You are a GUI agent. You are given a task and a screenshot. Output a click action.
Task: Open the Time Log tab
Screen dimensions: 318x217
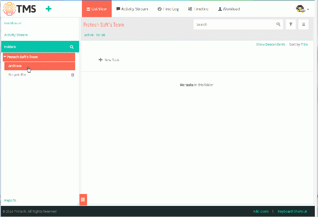(x=168, y=9)
